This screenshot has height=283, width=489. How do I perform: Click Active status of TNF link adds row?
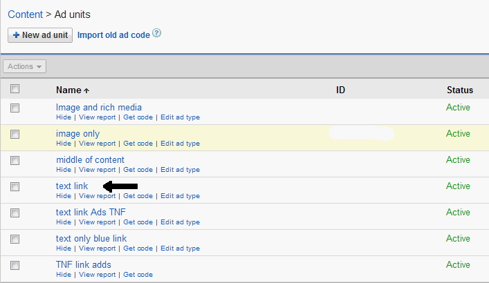coord(458,264)
